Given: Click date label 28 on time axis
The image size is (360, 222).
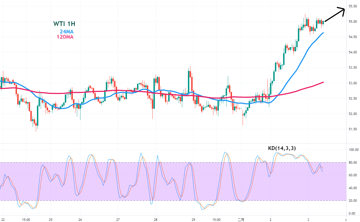Looking at the screenshot, I should click(155, 220).
